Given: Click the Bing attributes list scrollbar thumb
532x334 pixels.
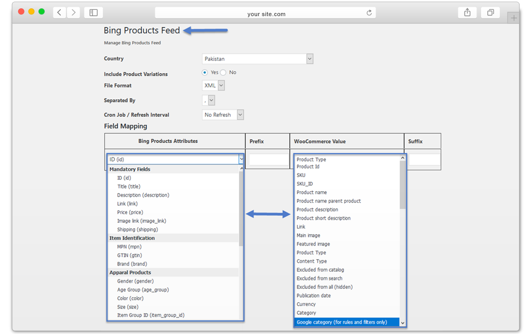Looking at the screenshot, I should pos(241,208).
